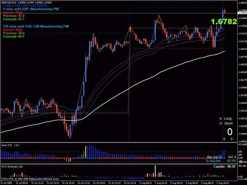The width and height of the screenshot is (247, 185).
Task: Click 'Previous: 47.0' label
Action: pyautogui.click(x=14, y=16)
